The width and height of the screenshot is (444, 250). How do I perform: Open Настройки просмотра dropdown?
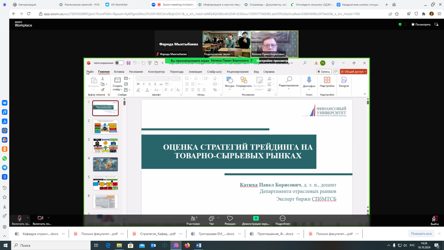click(x=272, y=61)
